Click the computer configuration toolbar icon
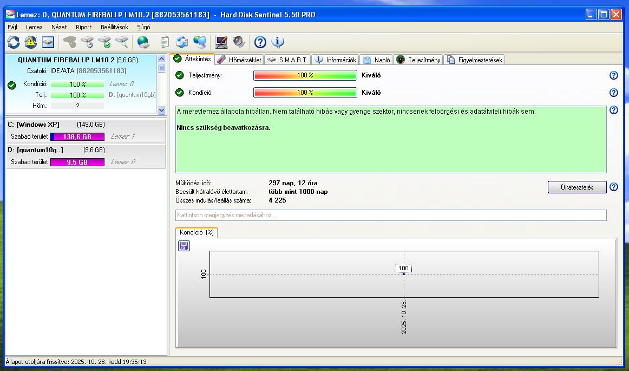Viewport: 629px width, 371px height. pos(221,42)
